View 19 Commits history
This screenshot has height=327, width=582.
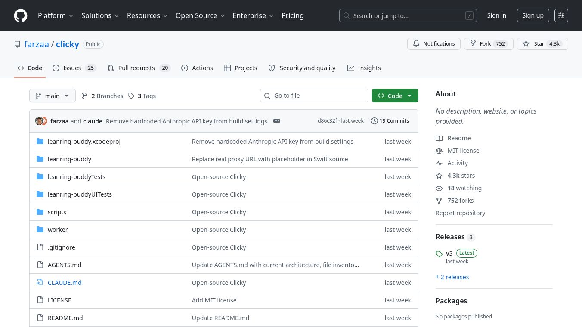point(390,121)
